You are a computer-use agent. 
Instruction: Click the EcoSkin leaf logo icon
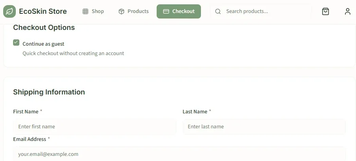pyautogui.click(x=9, y=11)
